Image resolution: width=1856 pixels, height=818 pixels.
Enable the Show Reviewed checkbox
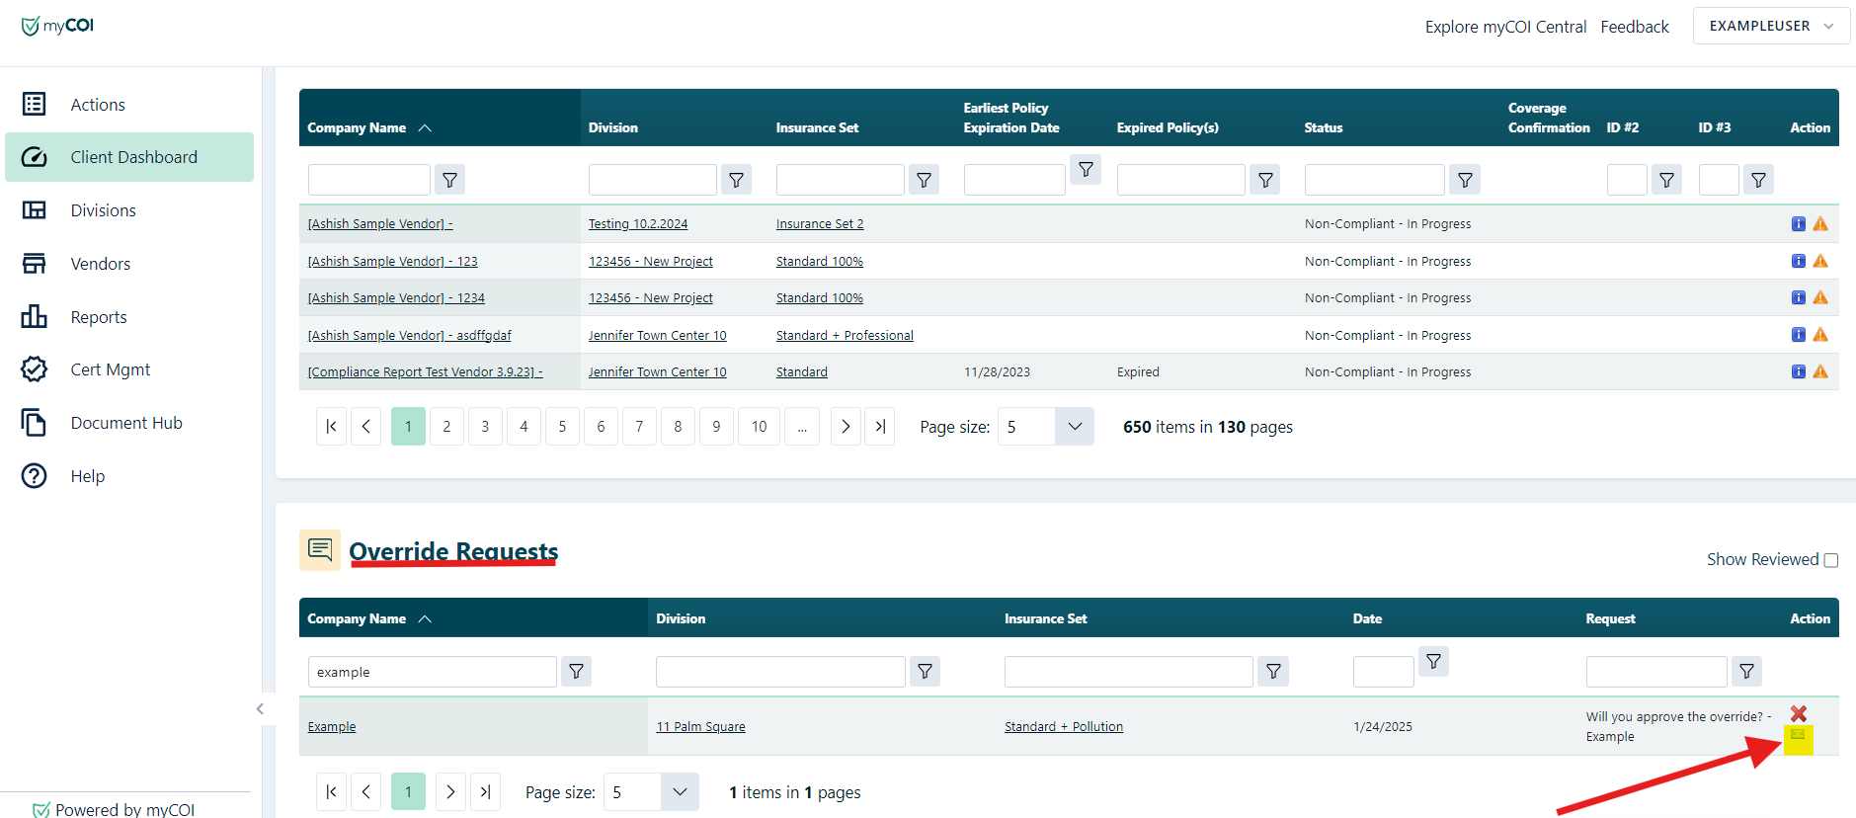pos(1830,560)
